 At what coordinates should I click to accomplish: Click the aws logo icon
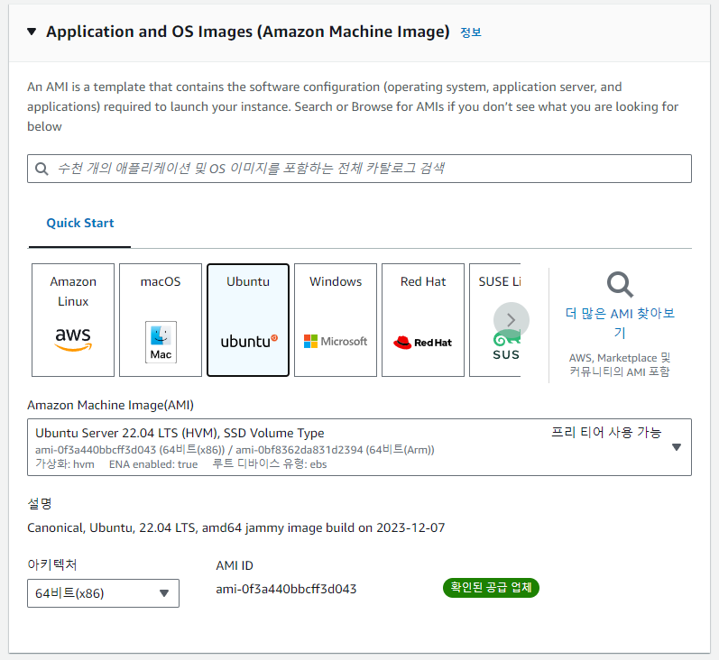[73, 339]
